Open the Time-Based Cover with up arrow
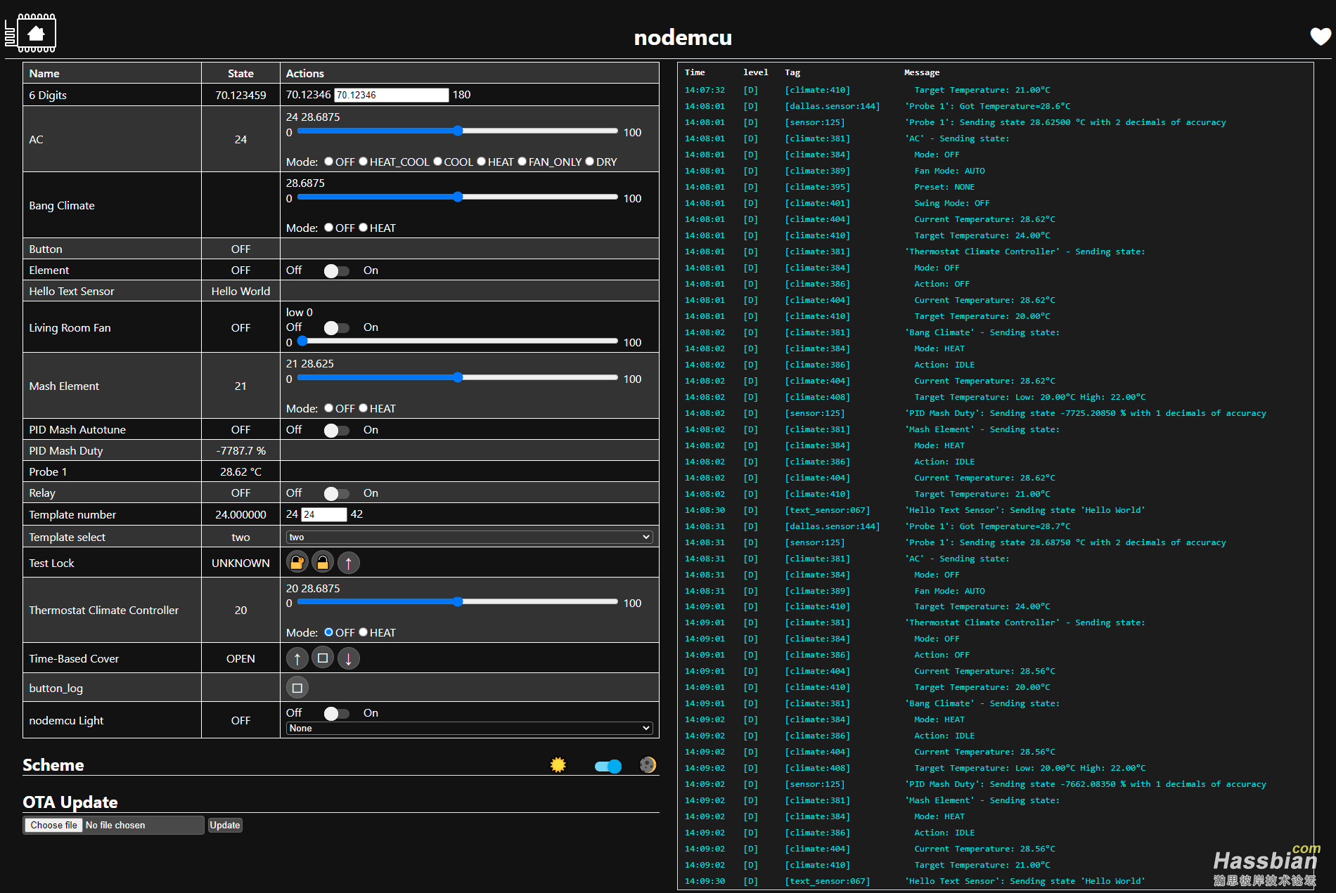 [297, 658]
